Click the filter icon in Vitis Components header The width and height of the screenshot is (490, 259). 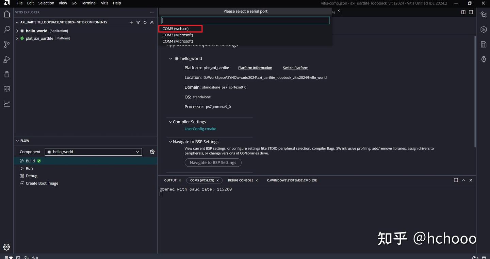point(138,22)
